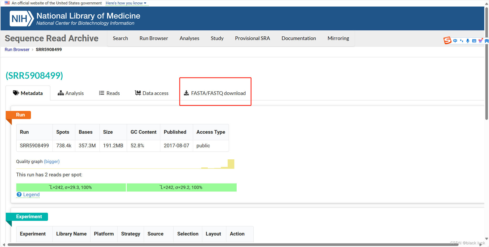Viewport: 489px width, 247px height.
Task: Click the Strategy column header
Action: pyautogui.click(x=131, y=234)
